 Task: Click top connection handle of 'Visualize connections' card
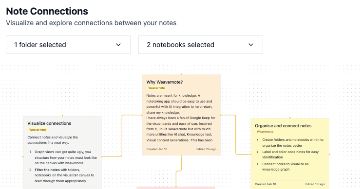62,116
